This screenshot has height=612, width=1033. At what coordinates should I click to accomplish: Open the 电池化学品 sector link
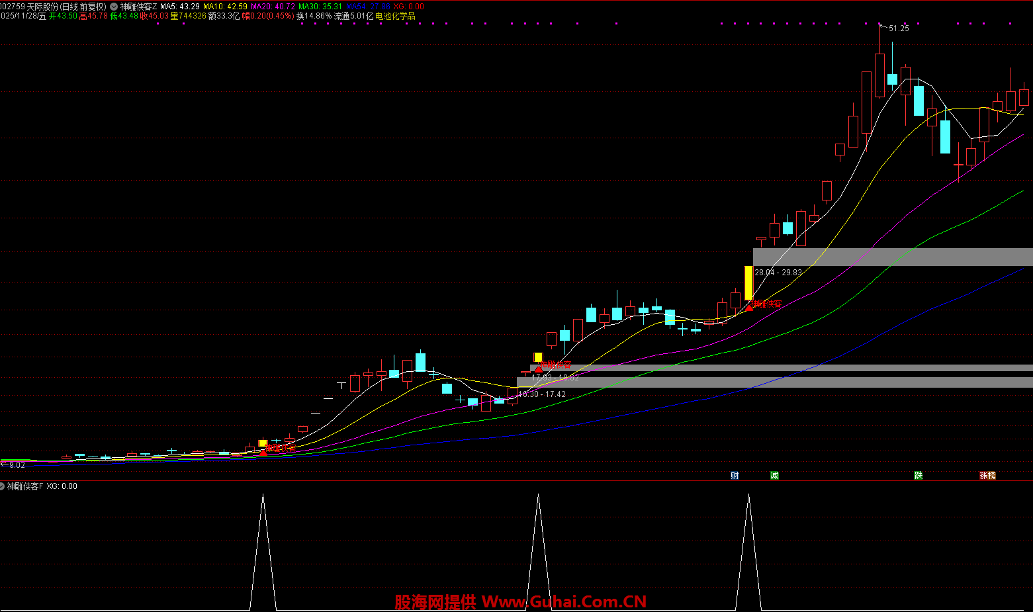click(395, 16)
